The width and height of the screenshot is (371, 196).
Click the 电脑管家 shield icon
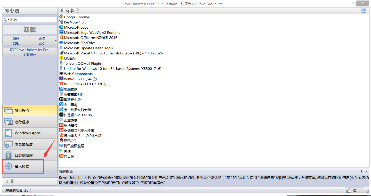[x=61, y=89]
